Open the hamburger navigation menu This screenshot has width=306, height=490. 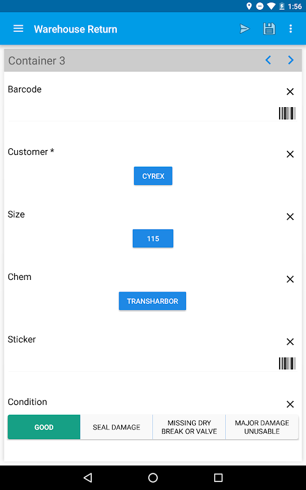(x=18, y=29)
